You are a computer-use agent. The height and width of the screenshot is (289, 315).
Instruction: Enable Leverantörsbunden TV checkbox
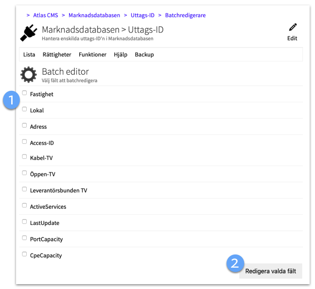[25, 189]
